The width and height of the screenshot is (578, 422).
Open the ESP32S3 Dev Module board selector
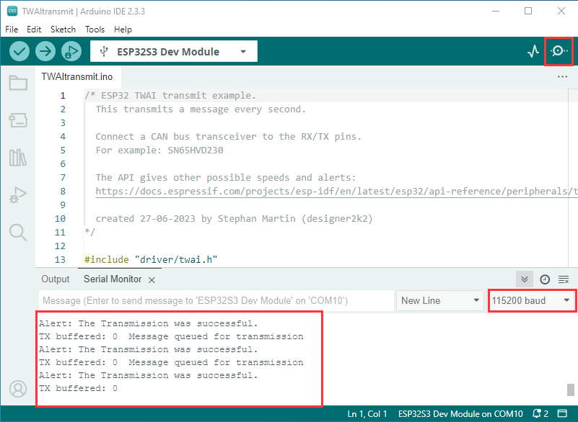tap(174, 52)
